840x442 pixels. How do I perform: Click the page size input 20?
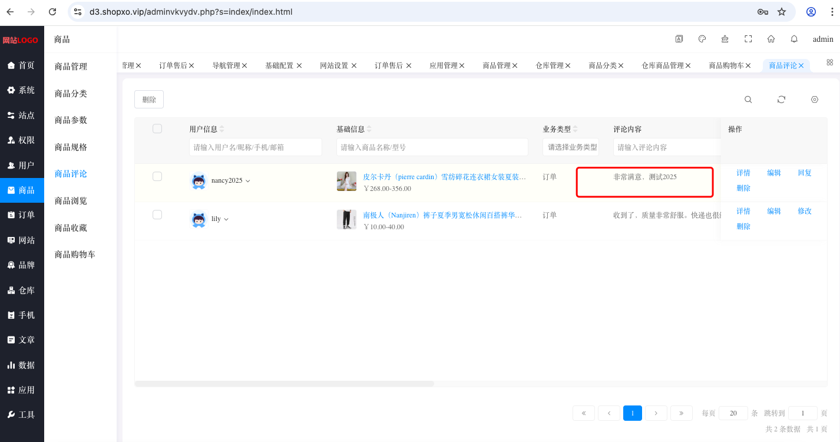click(x=733, y=413)
